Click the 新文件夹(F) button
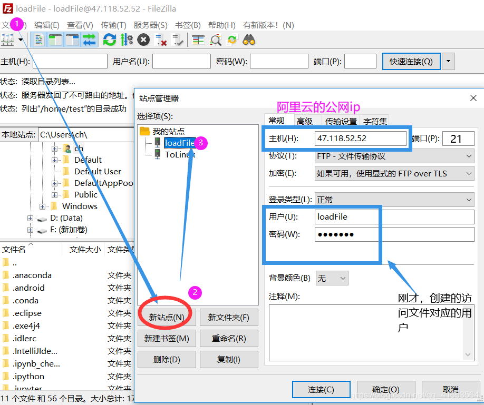The height and width of the screenshot is (405, 484). click(x=229, y=317)
